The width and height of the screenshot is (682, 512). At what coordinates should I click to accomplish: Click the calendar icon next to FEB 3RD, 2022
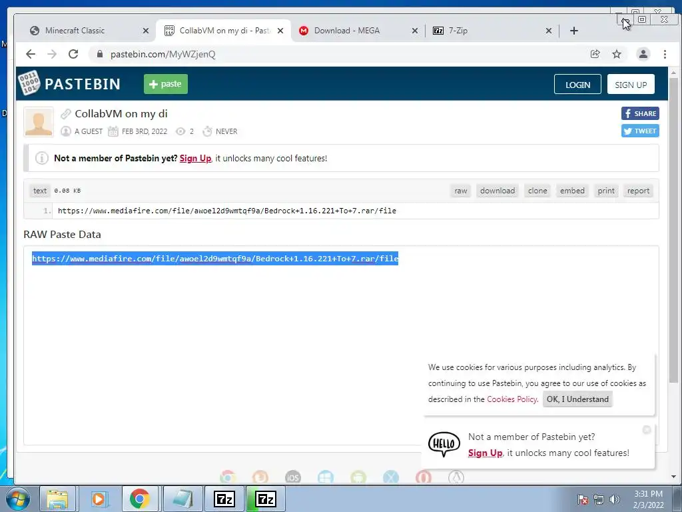tap(113, 131)
